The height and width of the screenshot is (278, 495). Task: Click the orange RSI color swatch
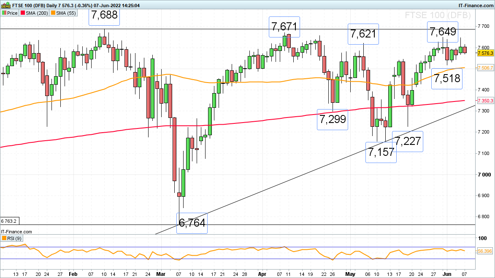pyautogui.click(x=4, y=238)
